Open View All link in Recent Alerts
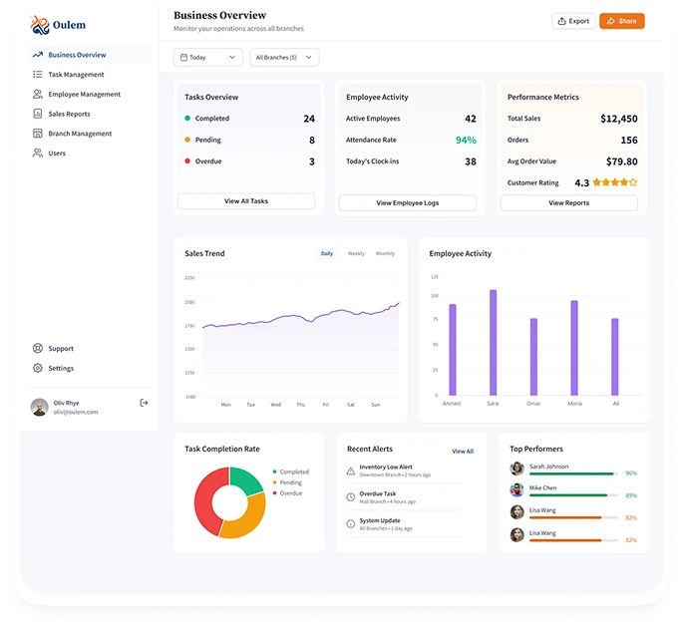Viewport: 682px width, 630px height. click(x=463, y=452)
